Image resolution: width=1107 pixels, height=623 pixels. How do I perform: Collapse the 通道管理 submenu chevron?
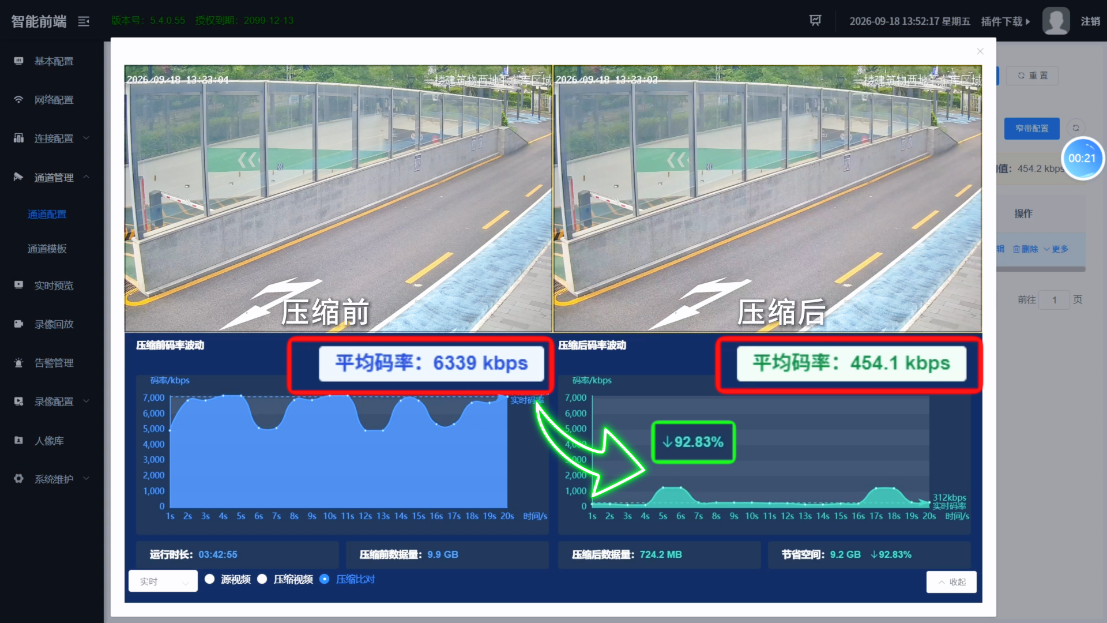[x=86, y=177]
